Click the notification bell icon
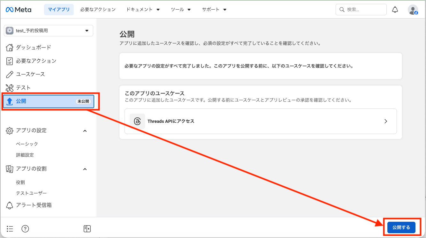Screen dimensions: 426x238 (395, 9)
